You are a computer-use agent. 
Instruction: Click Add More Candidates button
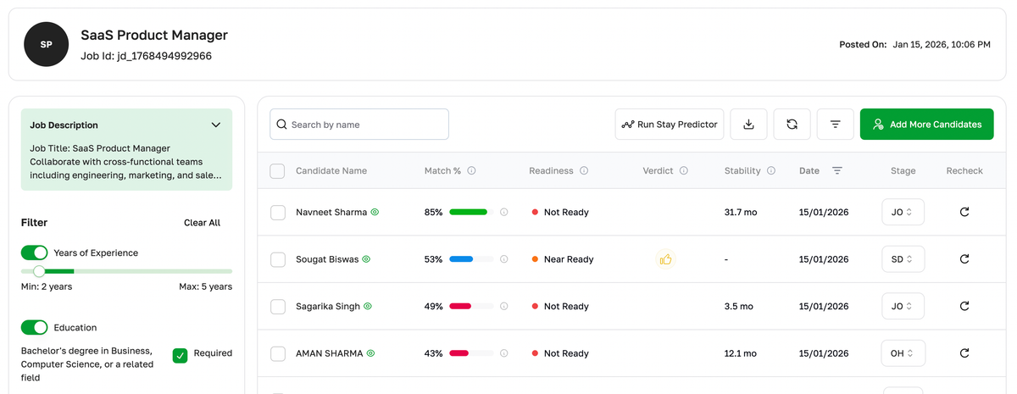point(927,125)
